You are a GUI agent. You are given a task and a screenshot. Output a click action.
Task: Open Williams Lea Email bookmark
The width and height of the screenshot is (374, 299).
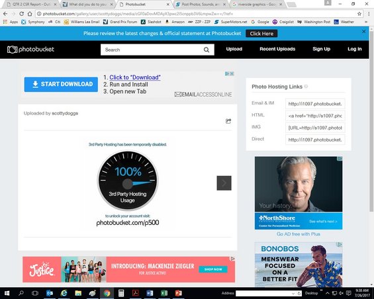pos(81,22)
